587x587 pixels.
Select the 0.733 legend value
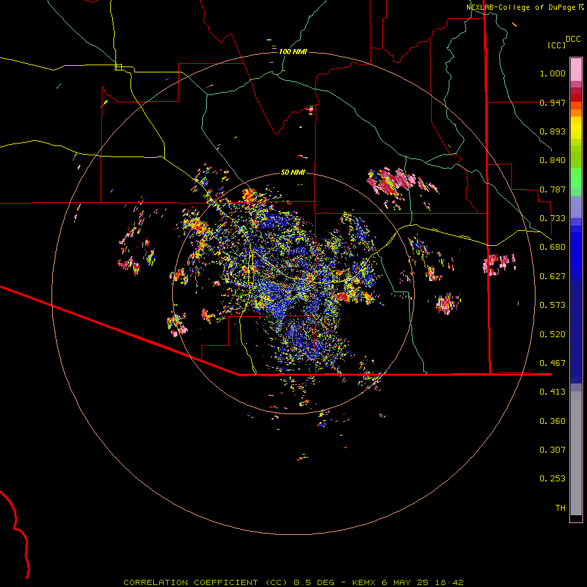click(x=552, y=218)
